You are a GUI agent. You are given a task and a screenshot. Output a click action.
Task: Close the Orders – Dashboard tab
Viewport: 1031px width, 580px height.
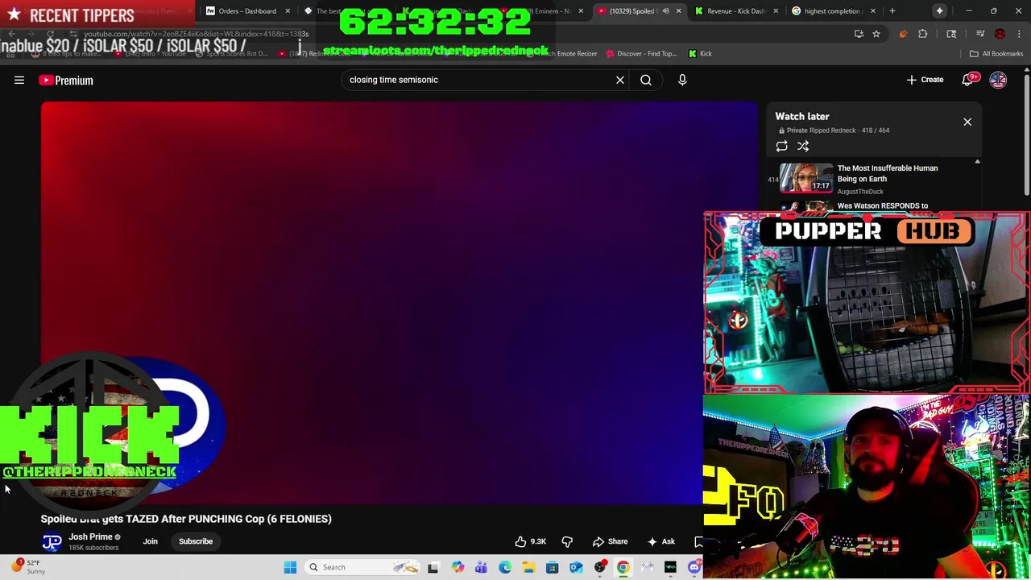tap(288, 11)
